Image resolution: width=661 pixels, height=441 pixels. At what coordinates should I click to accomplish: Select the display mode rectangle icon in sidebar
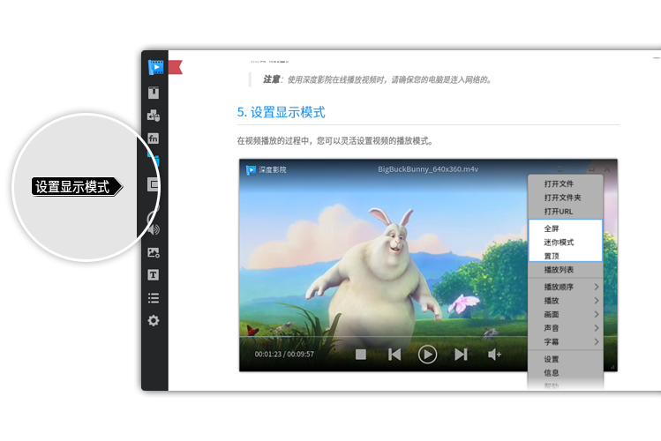coord(154,184)
